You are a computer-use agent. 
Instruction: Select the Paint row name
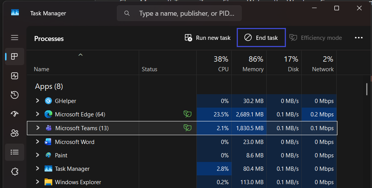(x=61, y=155)
